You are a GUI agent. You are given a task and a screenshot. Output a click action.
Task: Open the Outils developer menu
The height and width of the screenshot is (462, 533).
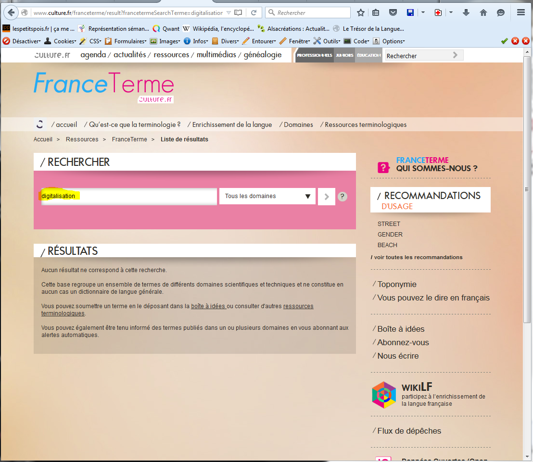[327, 41]
